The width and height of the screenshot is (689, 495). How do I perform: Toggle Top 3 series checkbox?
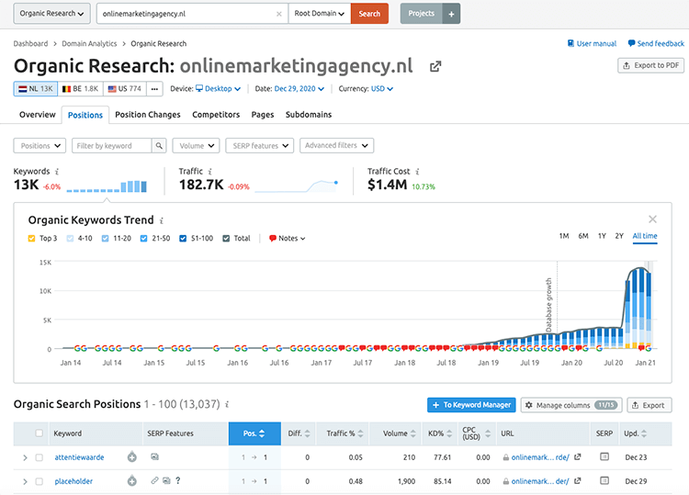coord(31,239)
